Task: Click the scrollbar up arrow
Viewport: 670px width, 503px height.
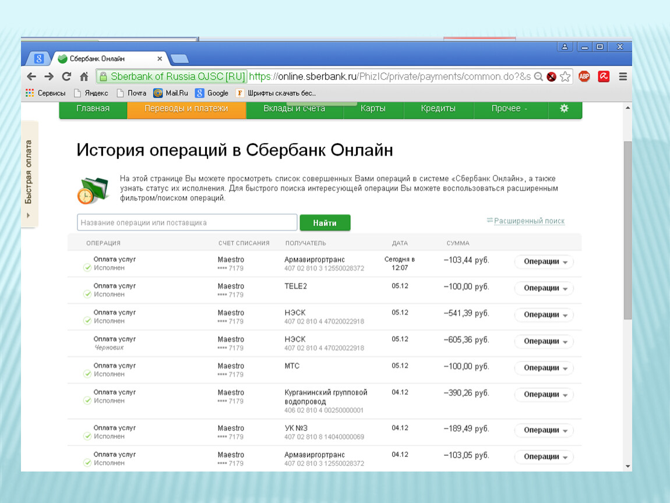Action: point(627,108)
